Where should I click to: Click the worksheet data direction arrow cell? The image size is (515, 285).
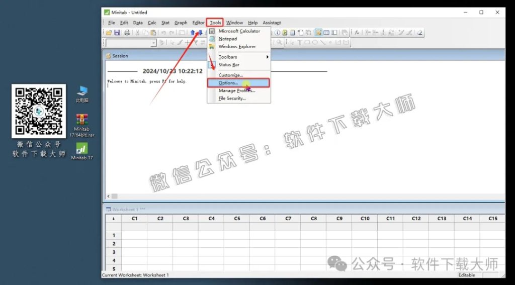[114, 219]
